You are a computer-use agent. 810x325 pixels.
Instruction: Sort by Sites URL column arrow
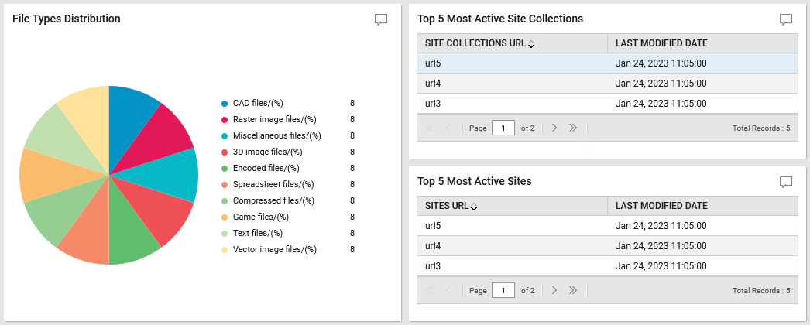click(x=474, y=207)
